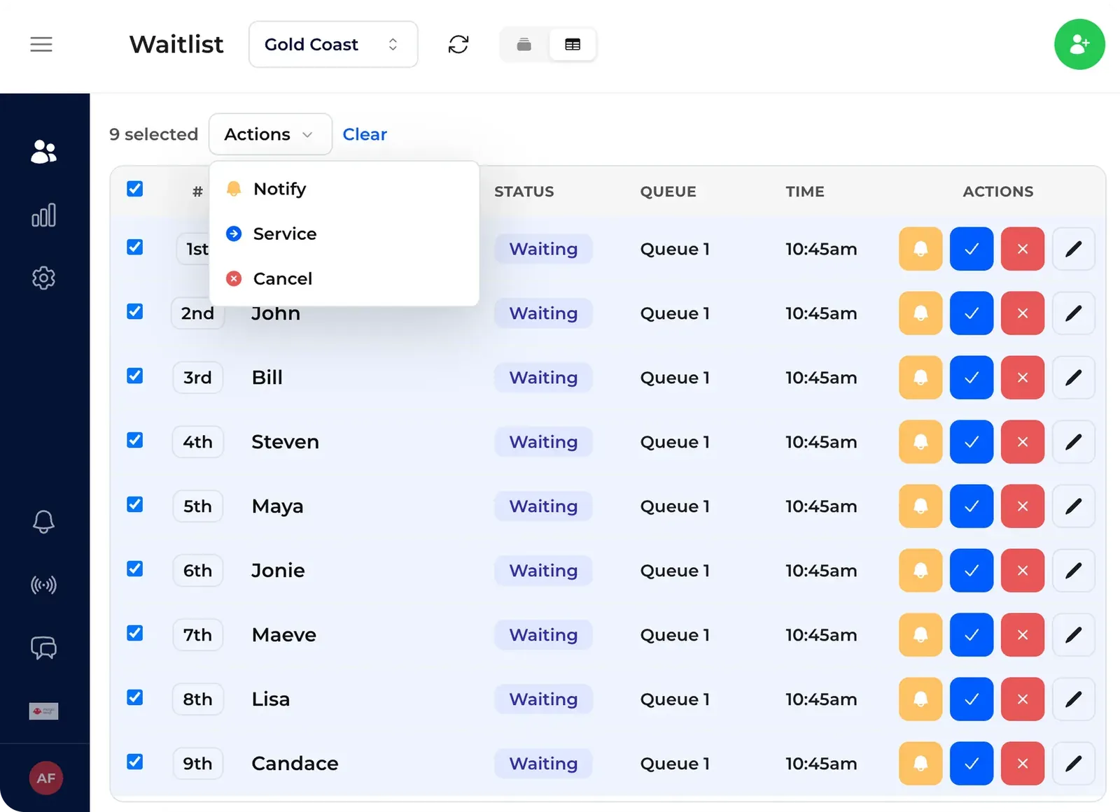
Task: Mark Maeve as served with the blue check
Action: pos(972,635)
